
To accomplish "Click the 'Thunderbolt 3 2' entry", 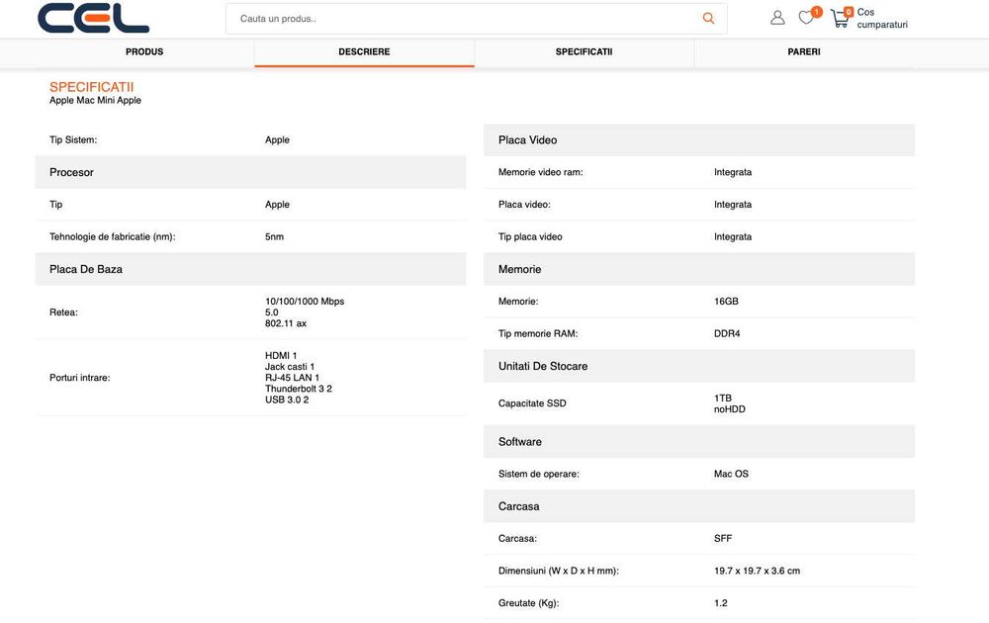I will coord(299,389).
